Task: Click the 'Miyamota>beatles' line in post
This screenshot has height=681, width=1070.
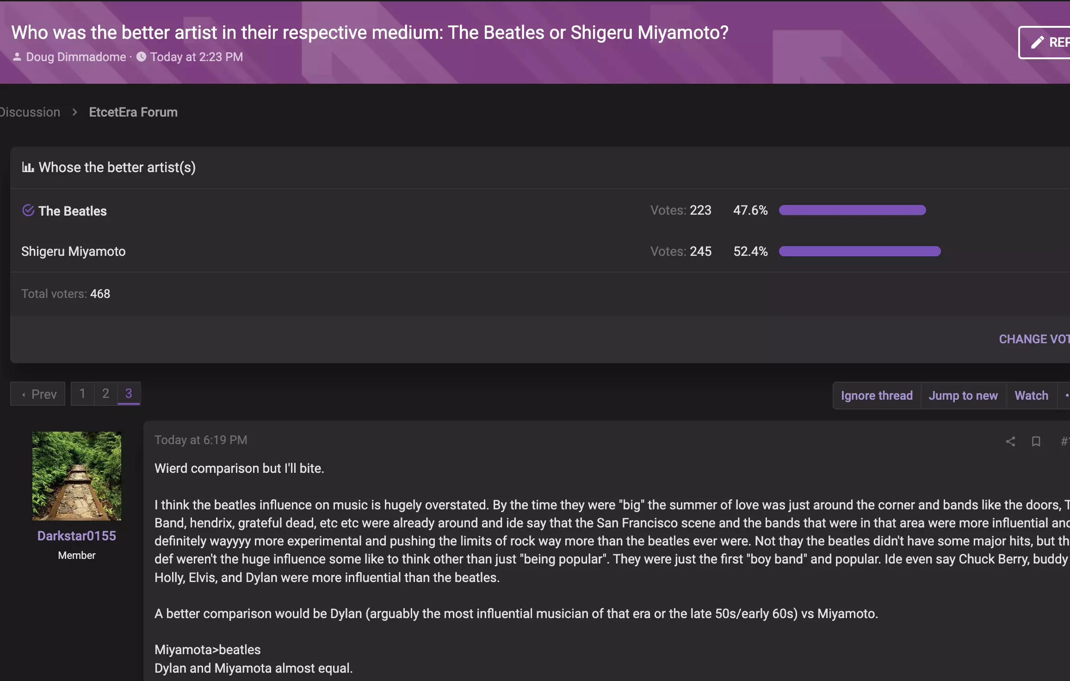Action: point(208,650)
